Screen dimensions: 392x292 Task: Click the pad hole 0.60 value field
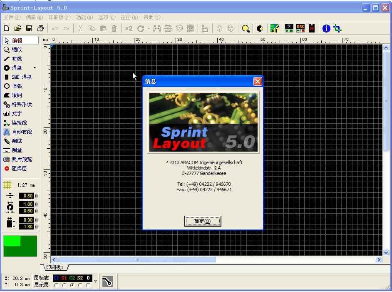(x=26, y=211)
